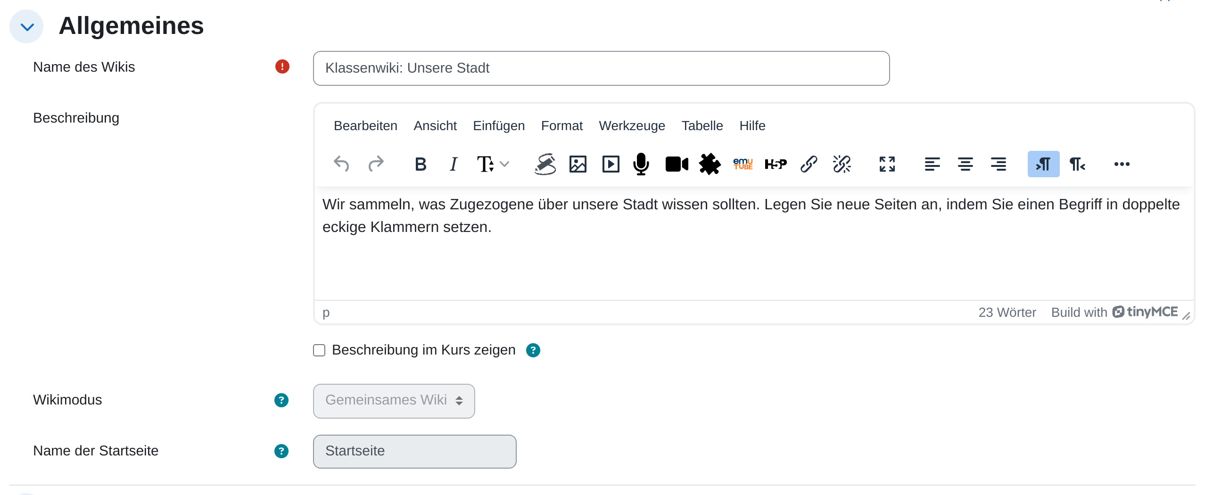The height and width of the screenshot is (495, 1205).
Task: Set text direction left to right
Action: (1043, 164)
